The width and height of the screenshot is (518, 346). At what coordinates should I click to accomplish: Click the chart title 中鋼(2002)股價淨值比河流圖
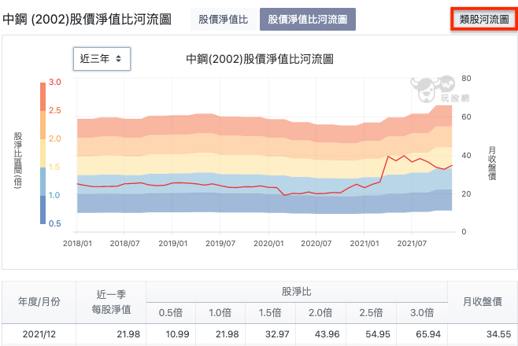click(260, 59)
